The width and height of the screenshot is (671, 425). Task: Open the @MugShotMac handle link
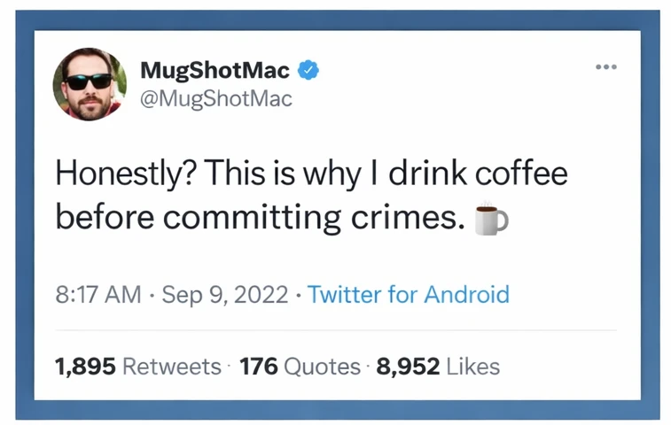(215, 98)
